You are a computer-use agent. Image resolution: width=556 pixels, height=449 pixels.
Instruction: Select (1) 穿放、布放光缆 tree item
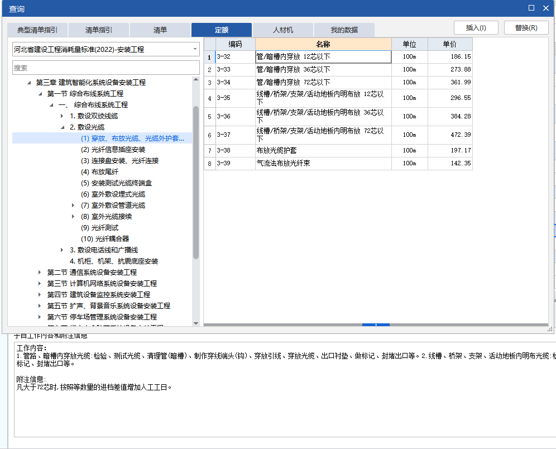coord(132,138)
